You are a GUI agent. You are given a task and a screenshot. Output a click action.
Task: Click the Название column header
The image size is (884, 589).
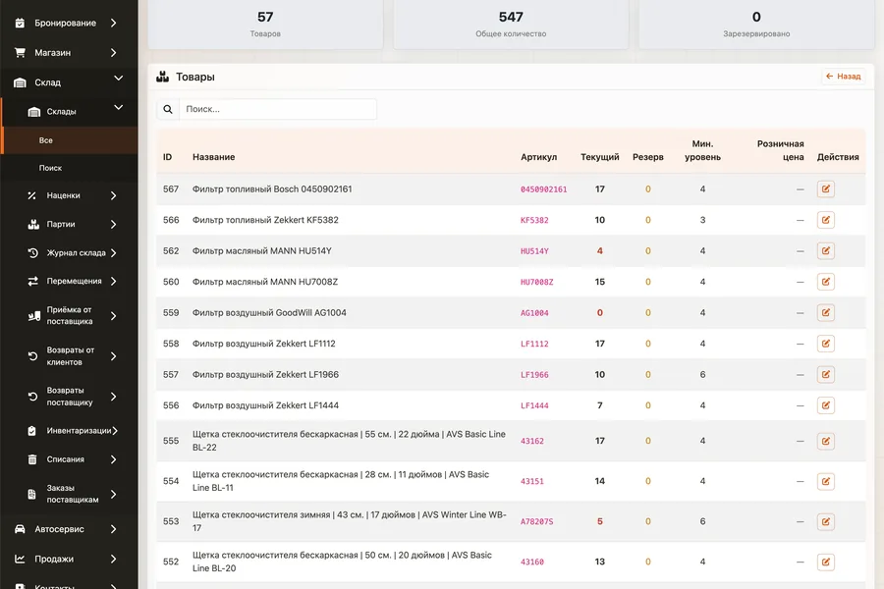pos(214,157)
